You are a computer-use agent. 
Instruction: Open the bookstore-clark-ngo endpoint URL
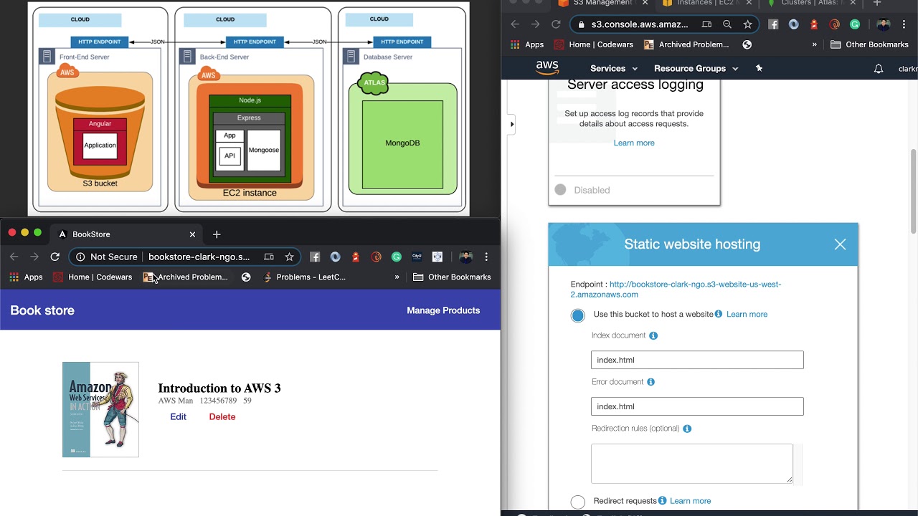coord(676,290)
